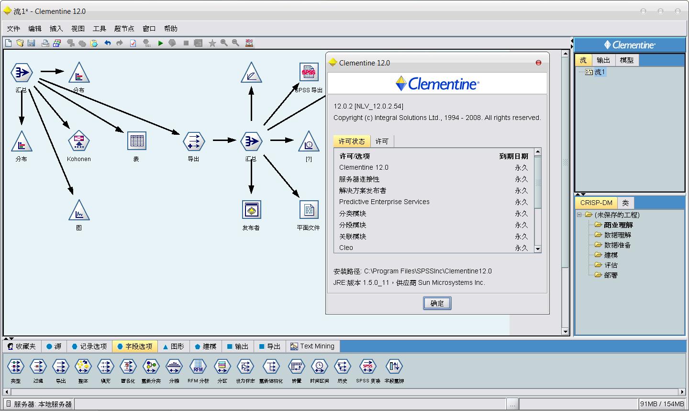Click the 平面文件 (Flat File) canvas node

(309, 210)
